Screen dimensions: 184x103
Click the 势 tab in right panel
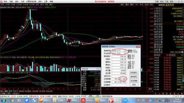[x=167, y=94]
